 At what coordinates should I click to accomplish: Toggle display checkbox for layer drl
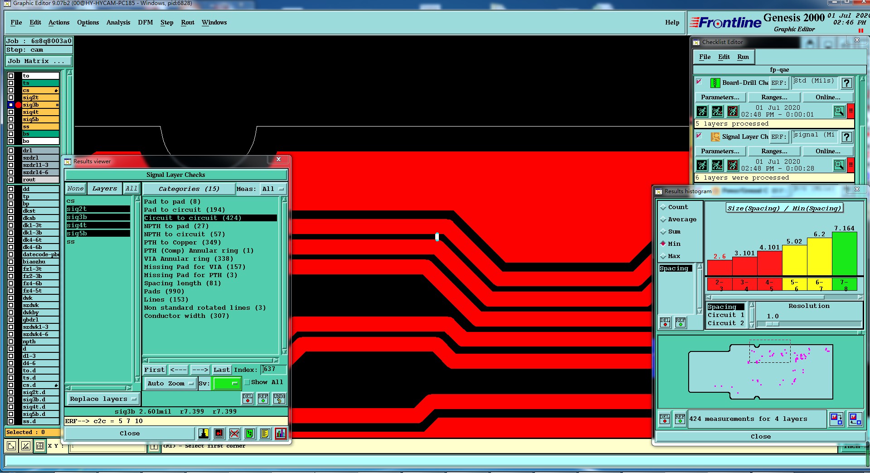pyautogui.click(x=11, y=151)
